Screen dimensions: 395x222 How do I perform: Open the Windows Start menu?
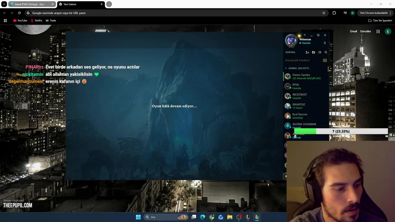tap(138, 217)
